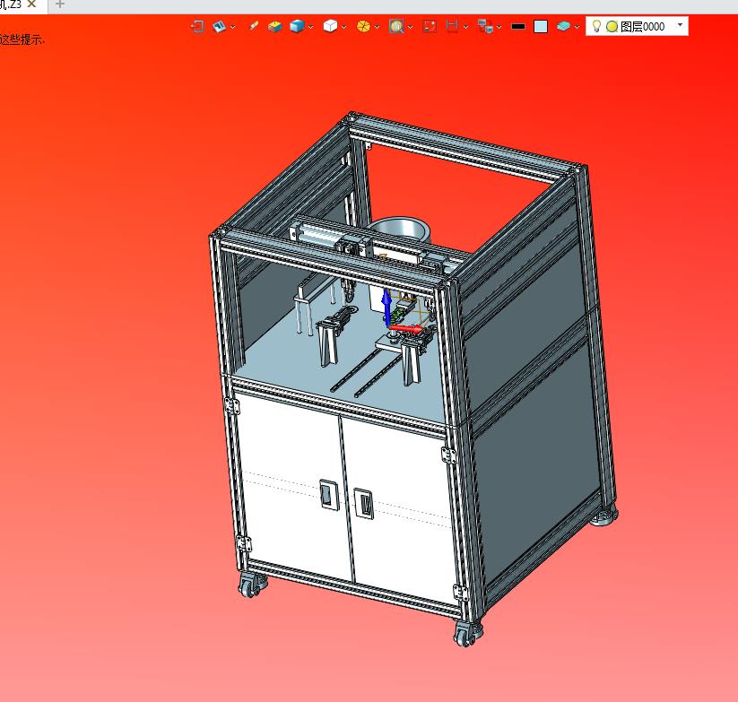738x702 pixels.
Task: Open the zoom options dropdown arrow
Action: click(x=411, y=27)
